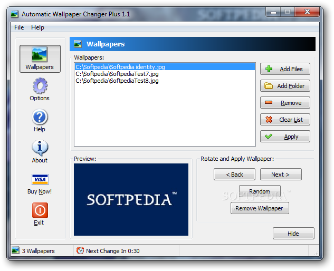The image size is (334, 271).
Task: Click the Wallpapers header picture icon
Action: point(78,44)
